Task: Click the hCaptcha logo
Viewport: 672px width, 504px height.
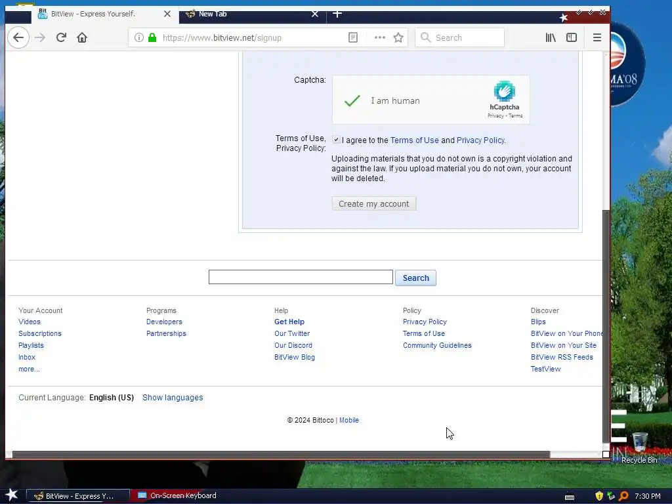Action: tap(505, 91)
